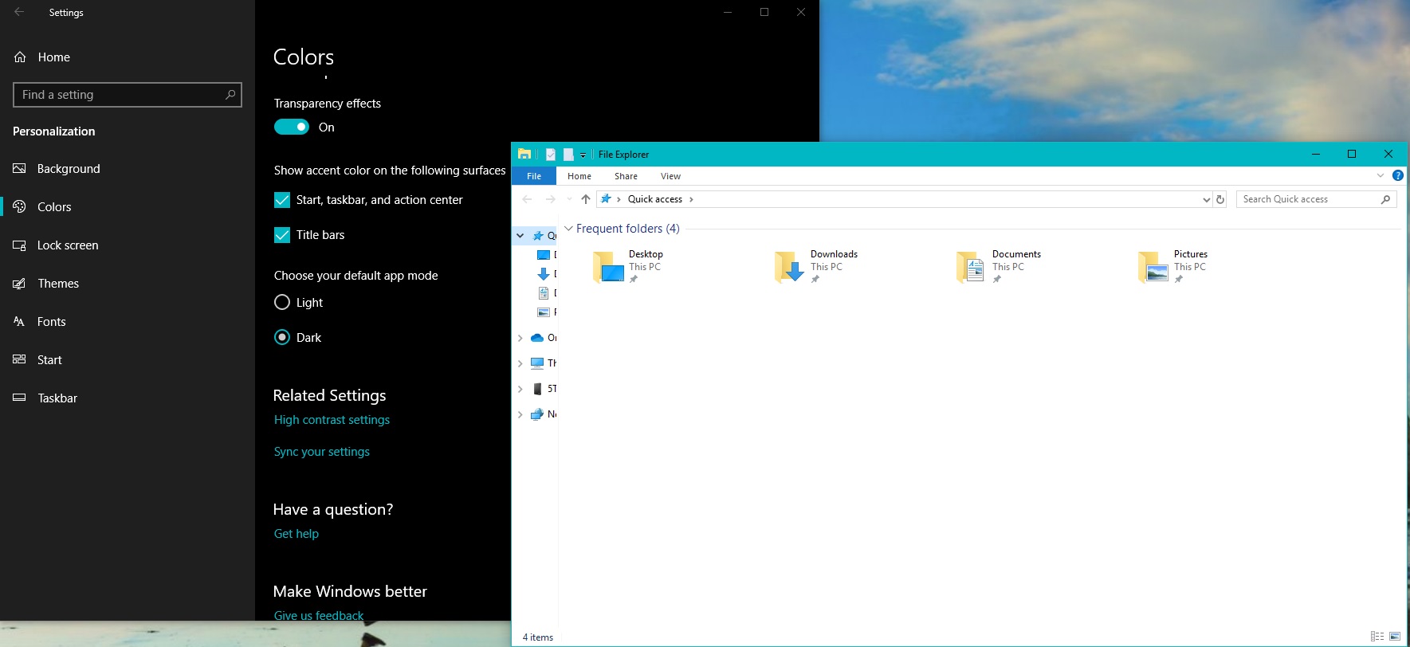Open High contrast settings link

pos(332,420)
